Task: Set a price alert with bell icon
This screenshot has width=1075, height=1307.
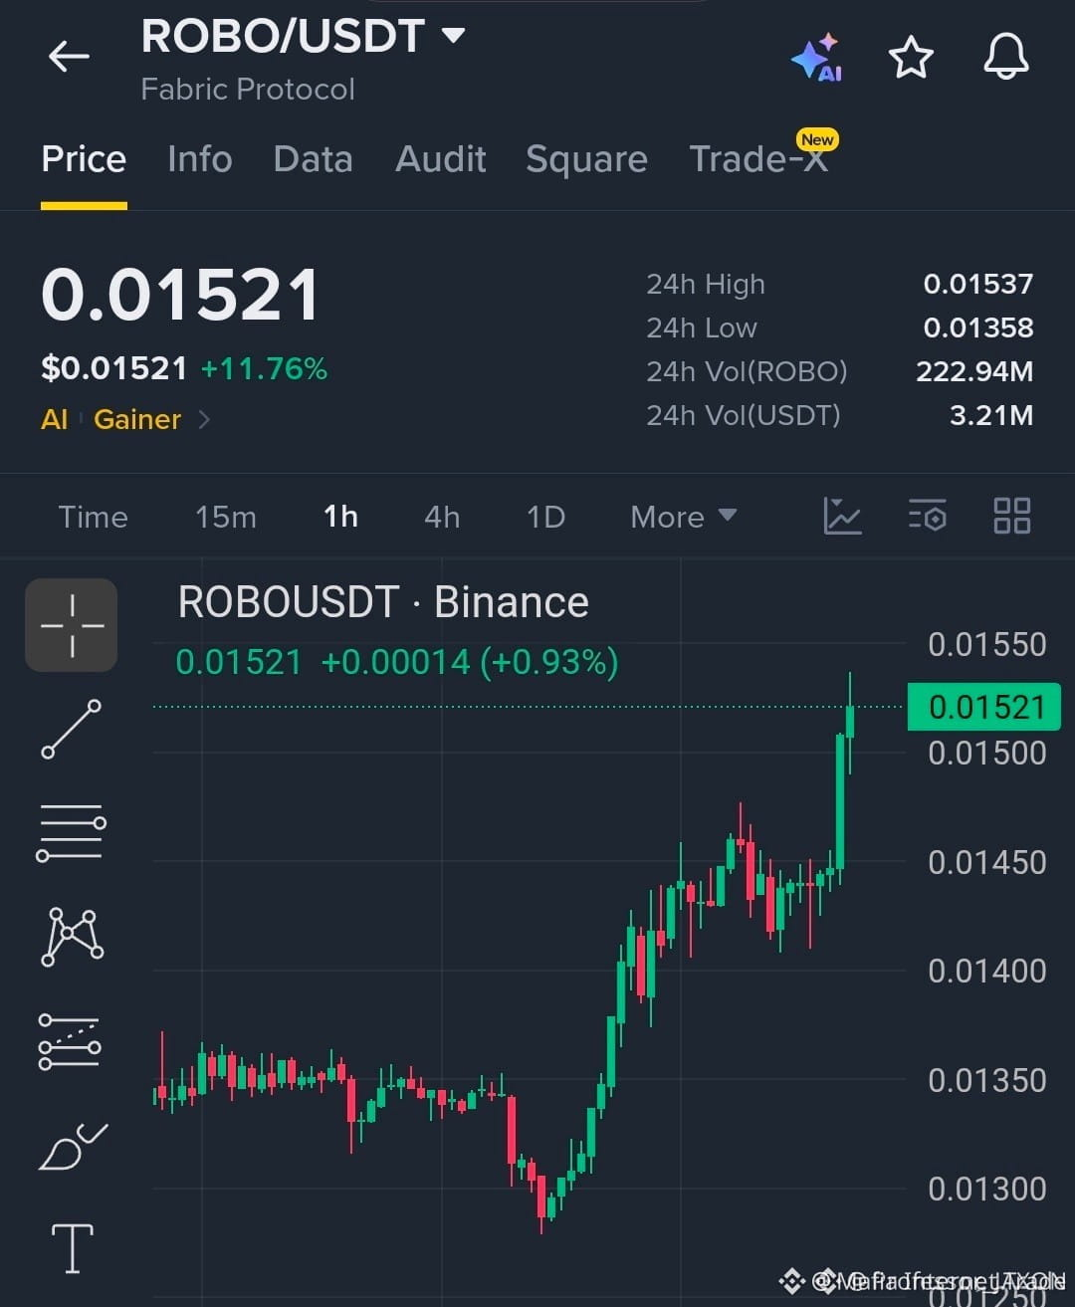Action: click(1006, 56)
